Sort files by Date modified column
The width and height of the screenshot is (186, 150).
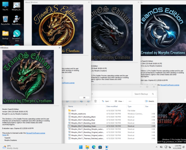coord(112,106)
